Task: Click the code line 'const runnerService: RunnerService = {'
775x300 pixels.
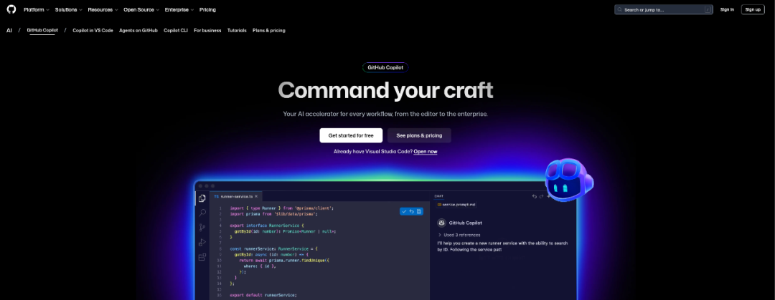Action: tap(274, 248)
